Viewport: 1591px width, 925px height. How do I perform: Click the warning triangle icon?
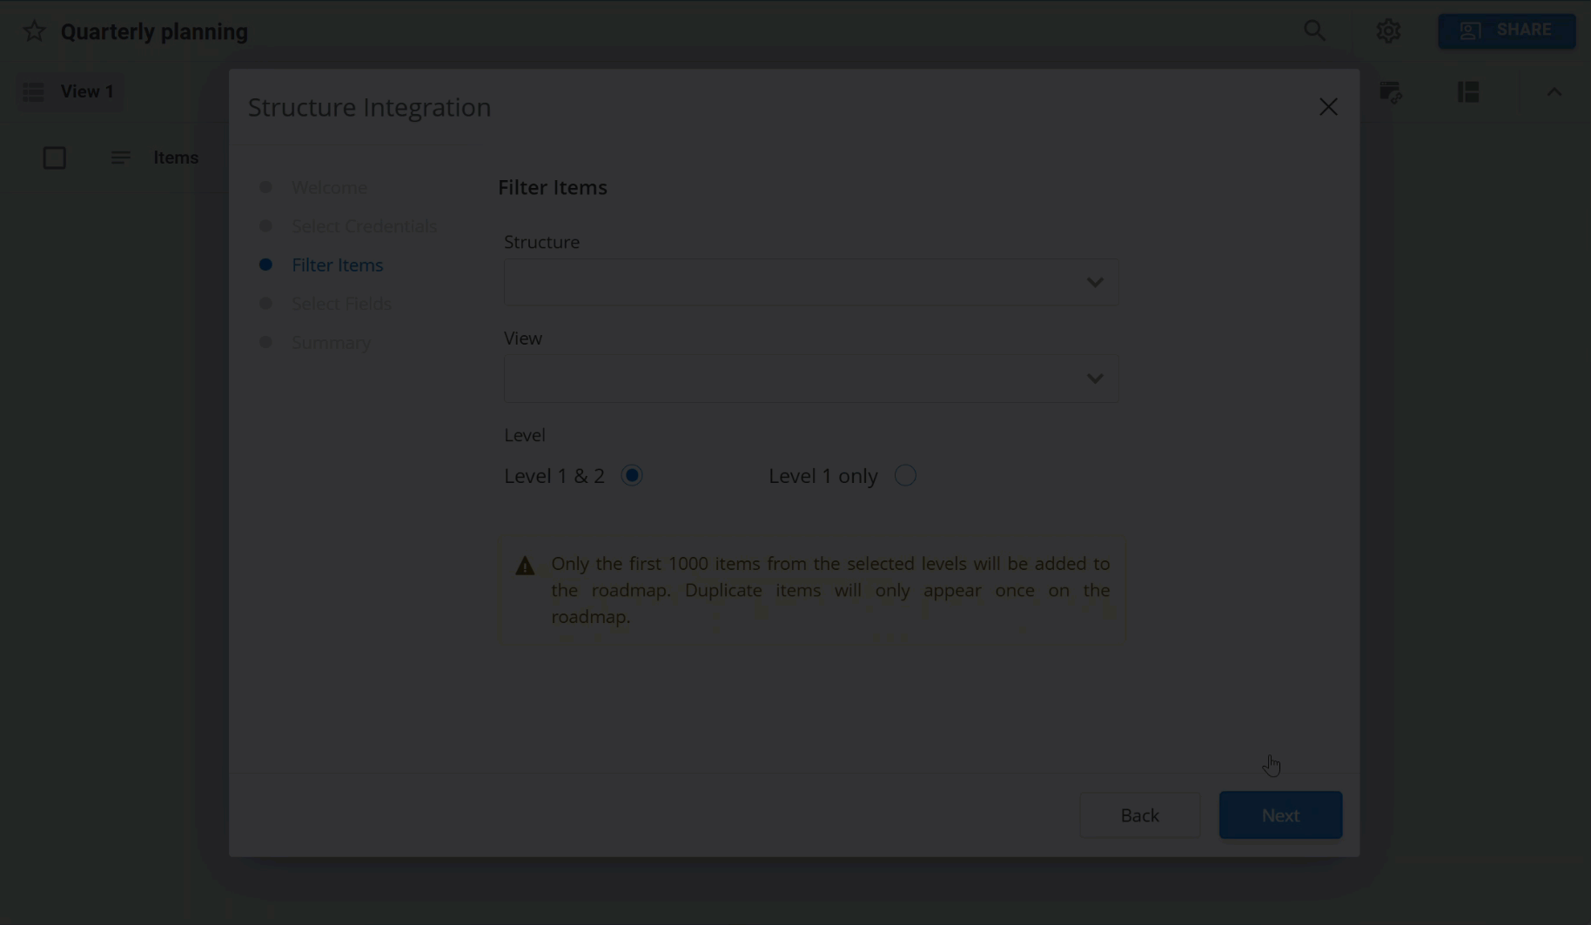pyautogui.click(x=525, y=566)
